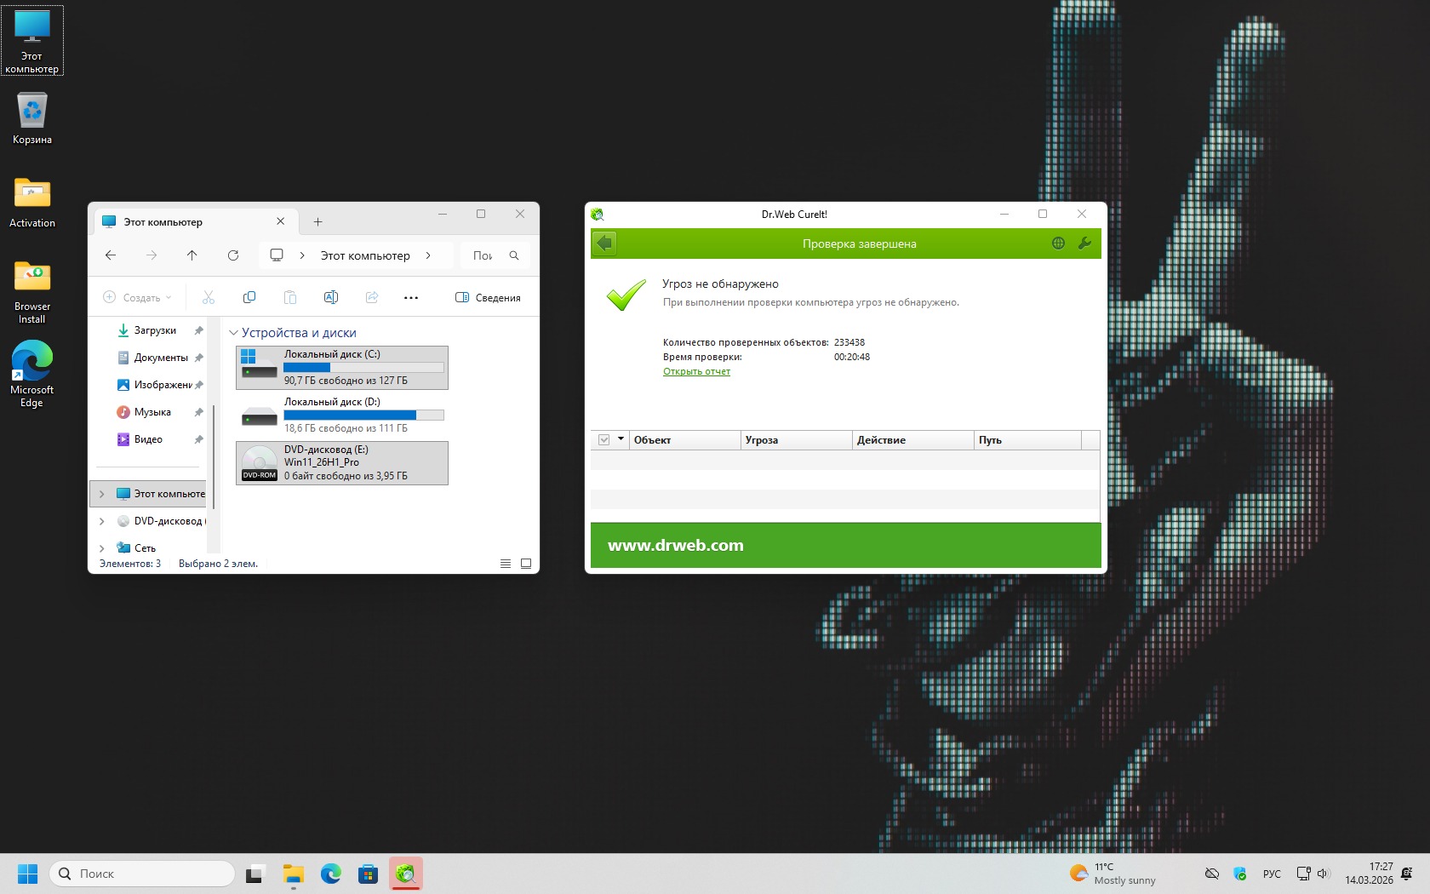Open dropdown arrow next to threats checkbox
Screen dimensions: 1430x894
pos(621,439)
